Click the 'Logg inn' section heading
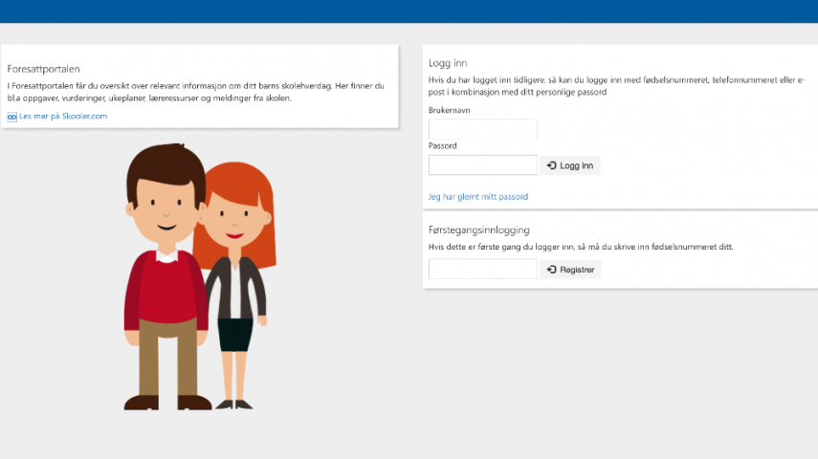 tap(448, 63)
